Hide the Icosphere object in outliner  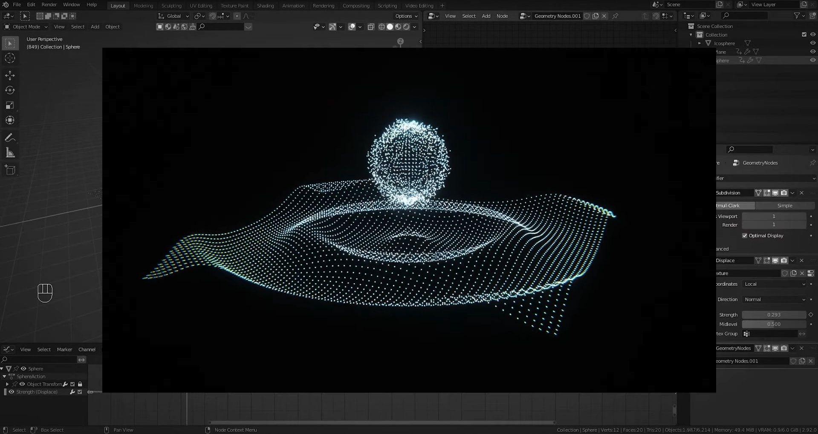tap(812, 43)
